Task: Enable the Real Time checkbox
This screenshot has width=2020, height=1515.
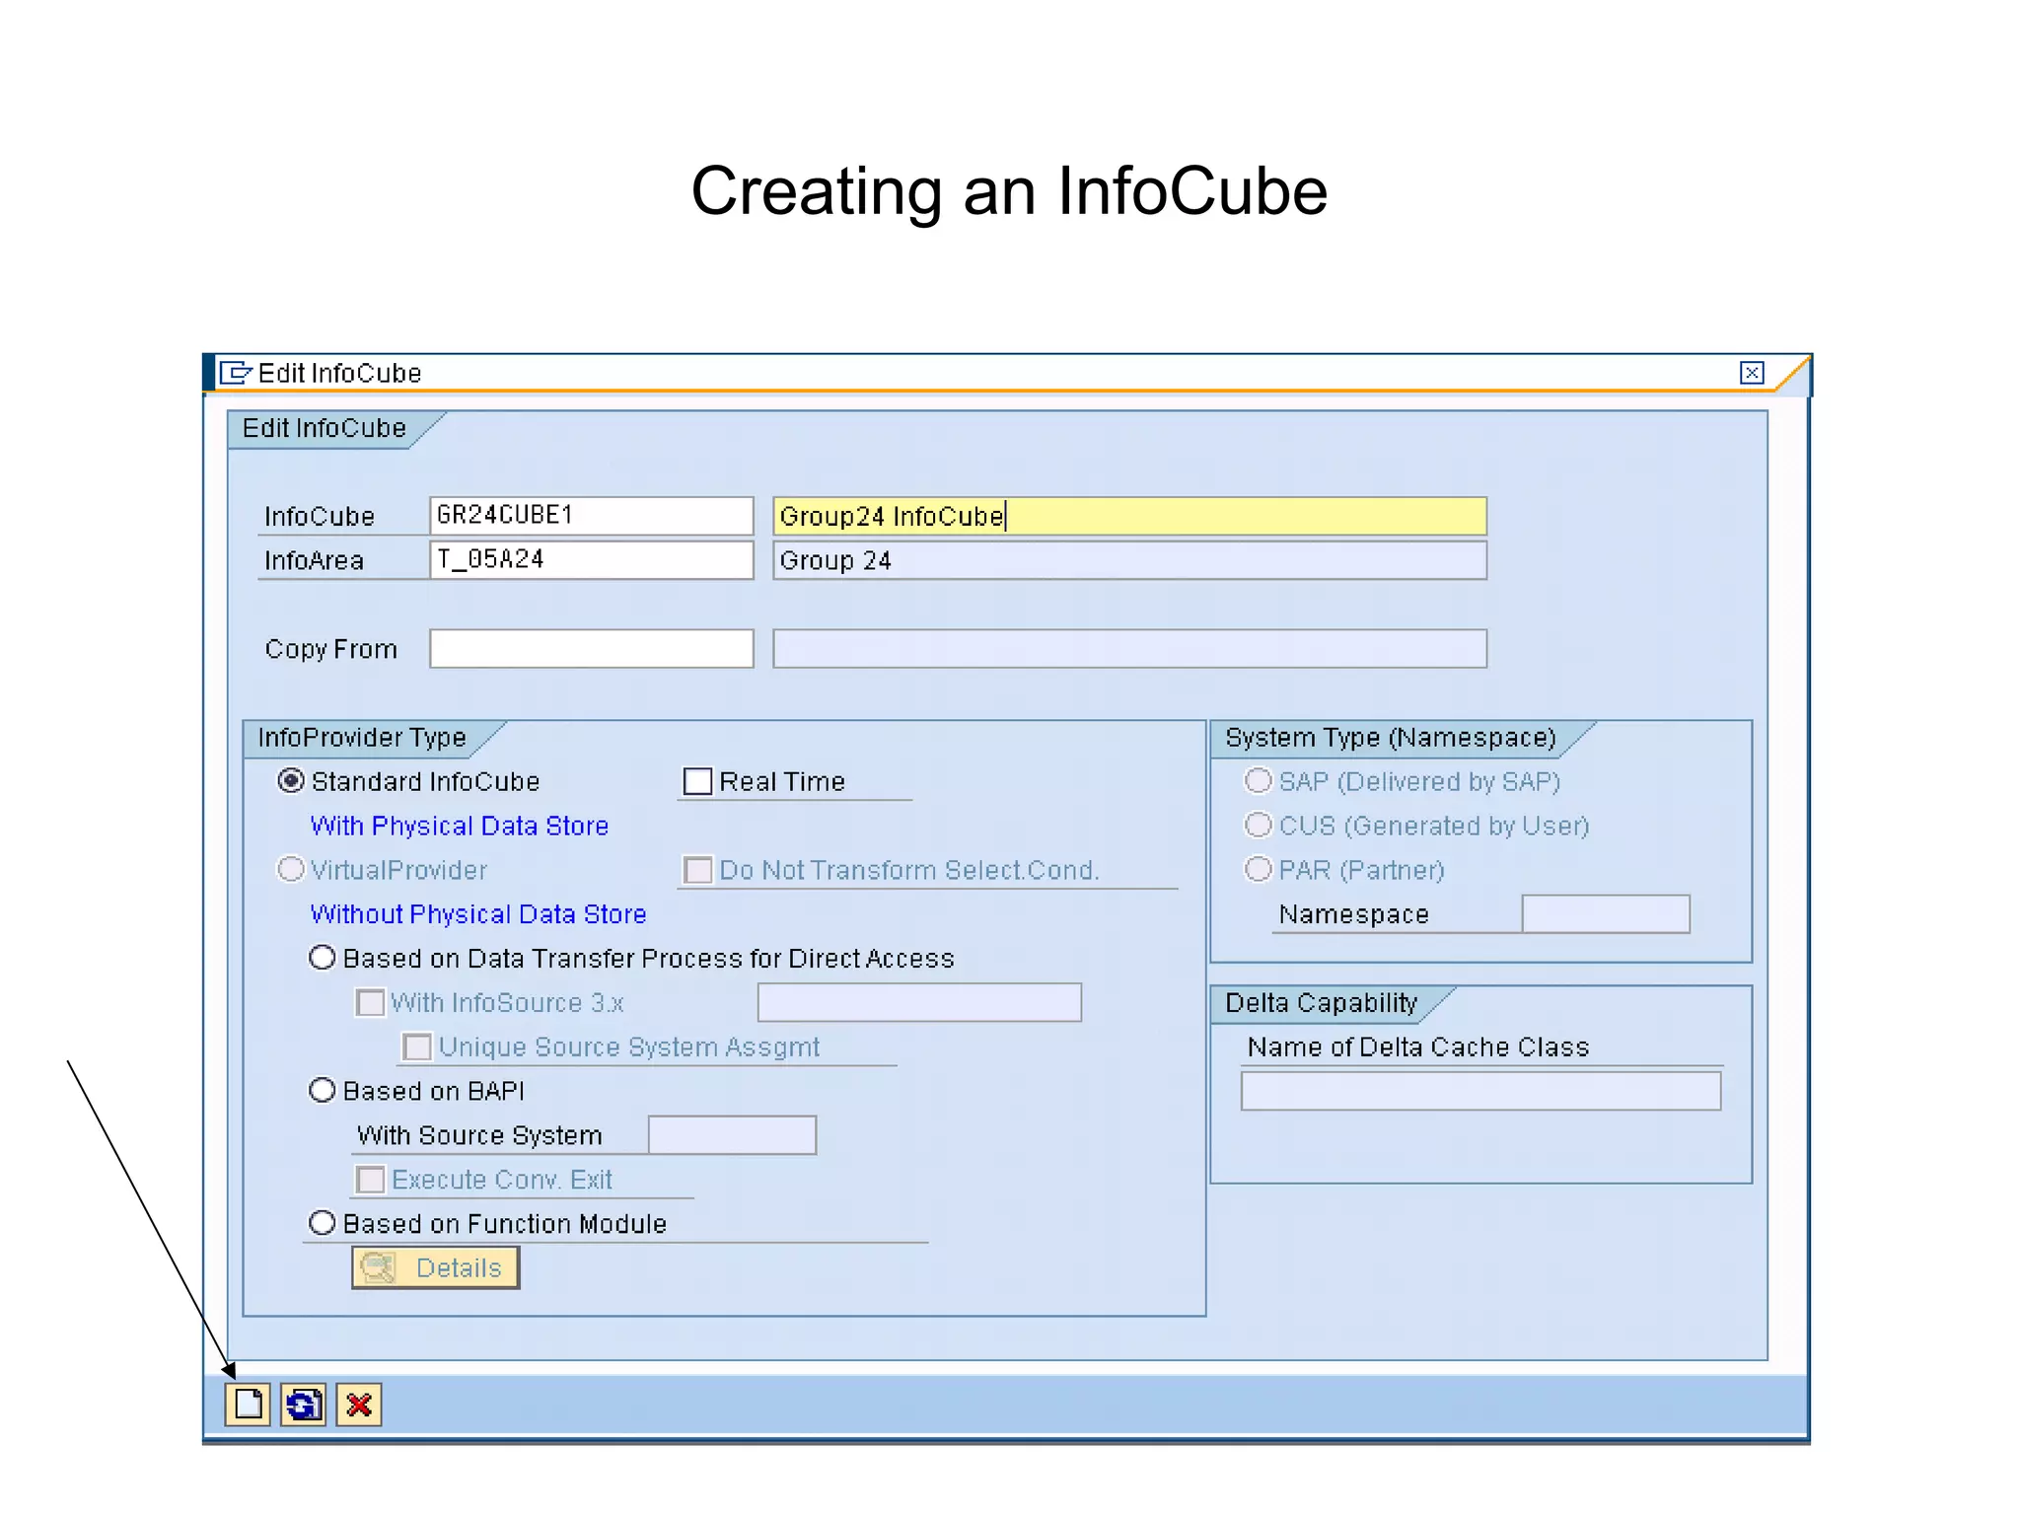Action: (x=698, y=781)
